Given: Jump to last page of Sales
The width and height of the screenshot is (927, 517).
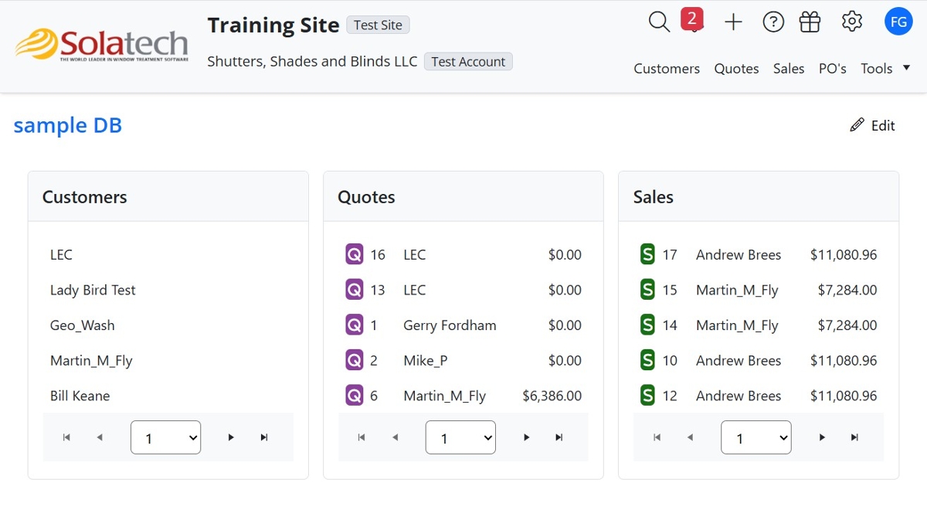Looking at the screenshot, I should [854, 437].
